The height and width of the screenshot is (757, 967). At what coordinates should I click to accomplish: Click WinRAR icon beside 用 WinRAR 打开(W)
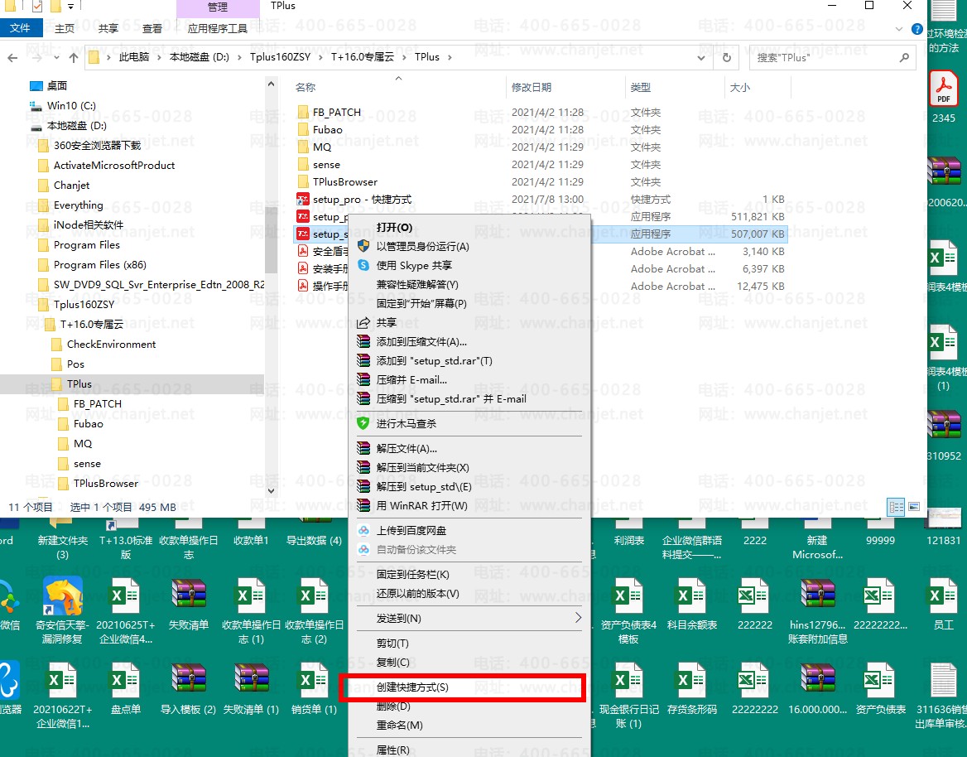point(363,506)
